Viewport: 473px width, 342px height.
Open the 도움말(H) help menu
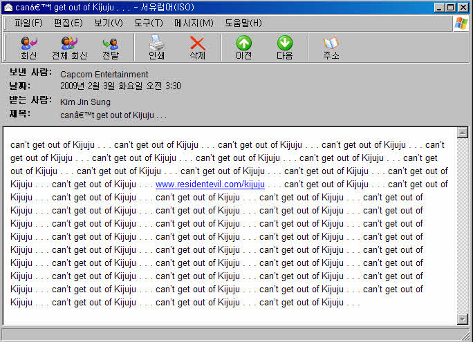click(x=243, y=23)
